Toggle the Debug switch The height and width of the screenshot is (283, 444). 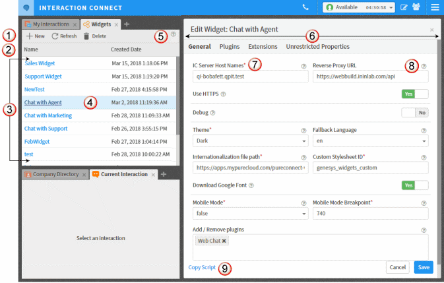click(x=414, y=112)
